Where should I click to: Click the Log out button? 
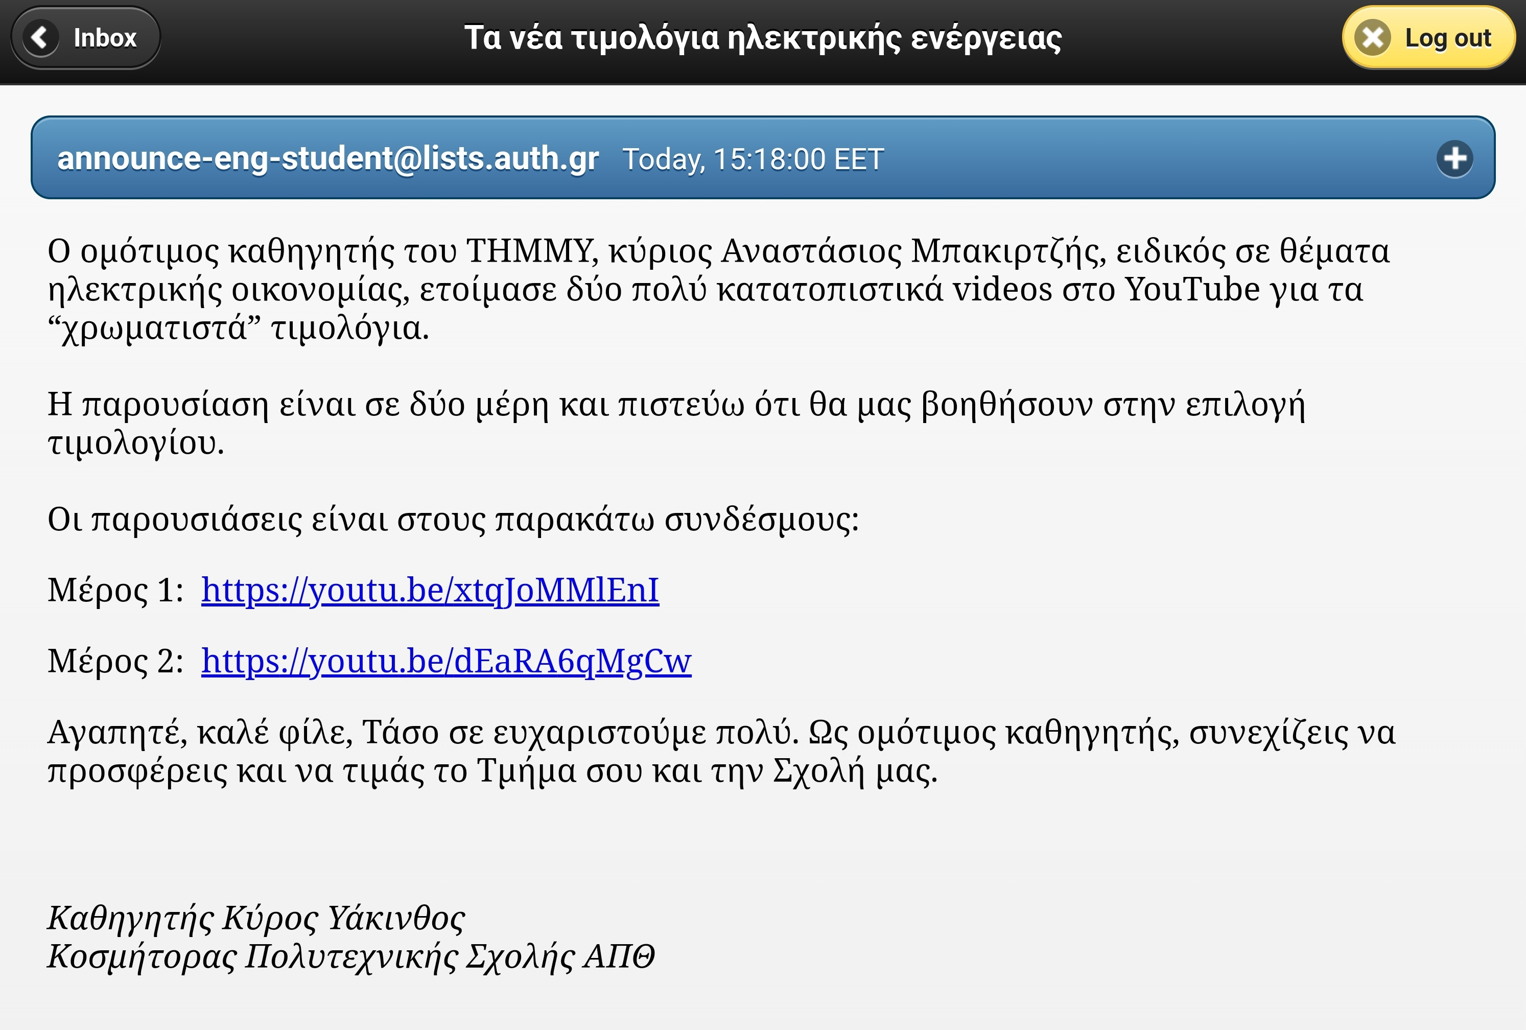click(1428, 38)
